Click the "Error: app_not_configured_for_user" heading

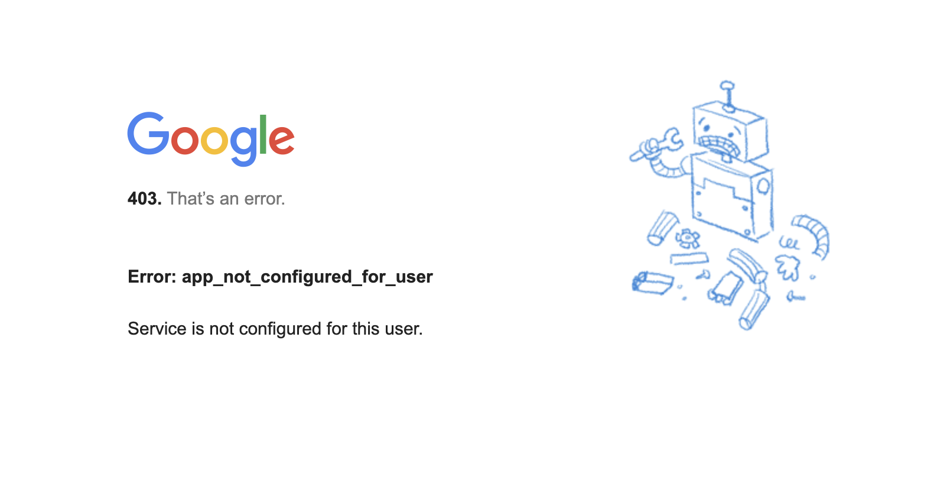(280, 277)
